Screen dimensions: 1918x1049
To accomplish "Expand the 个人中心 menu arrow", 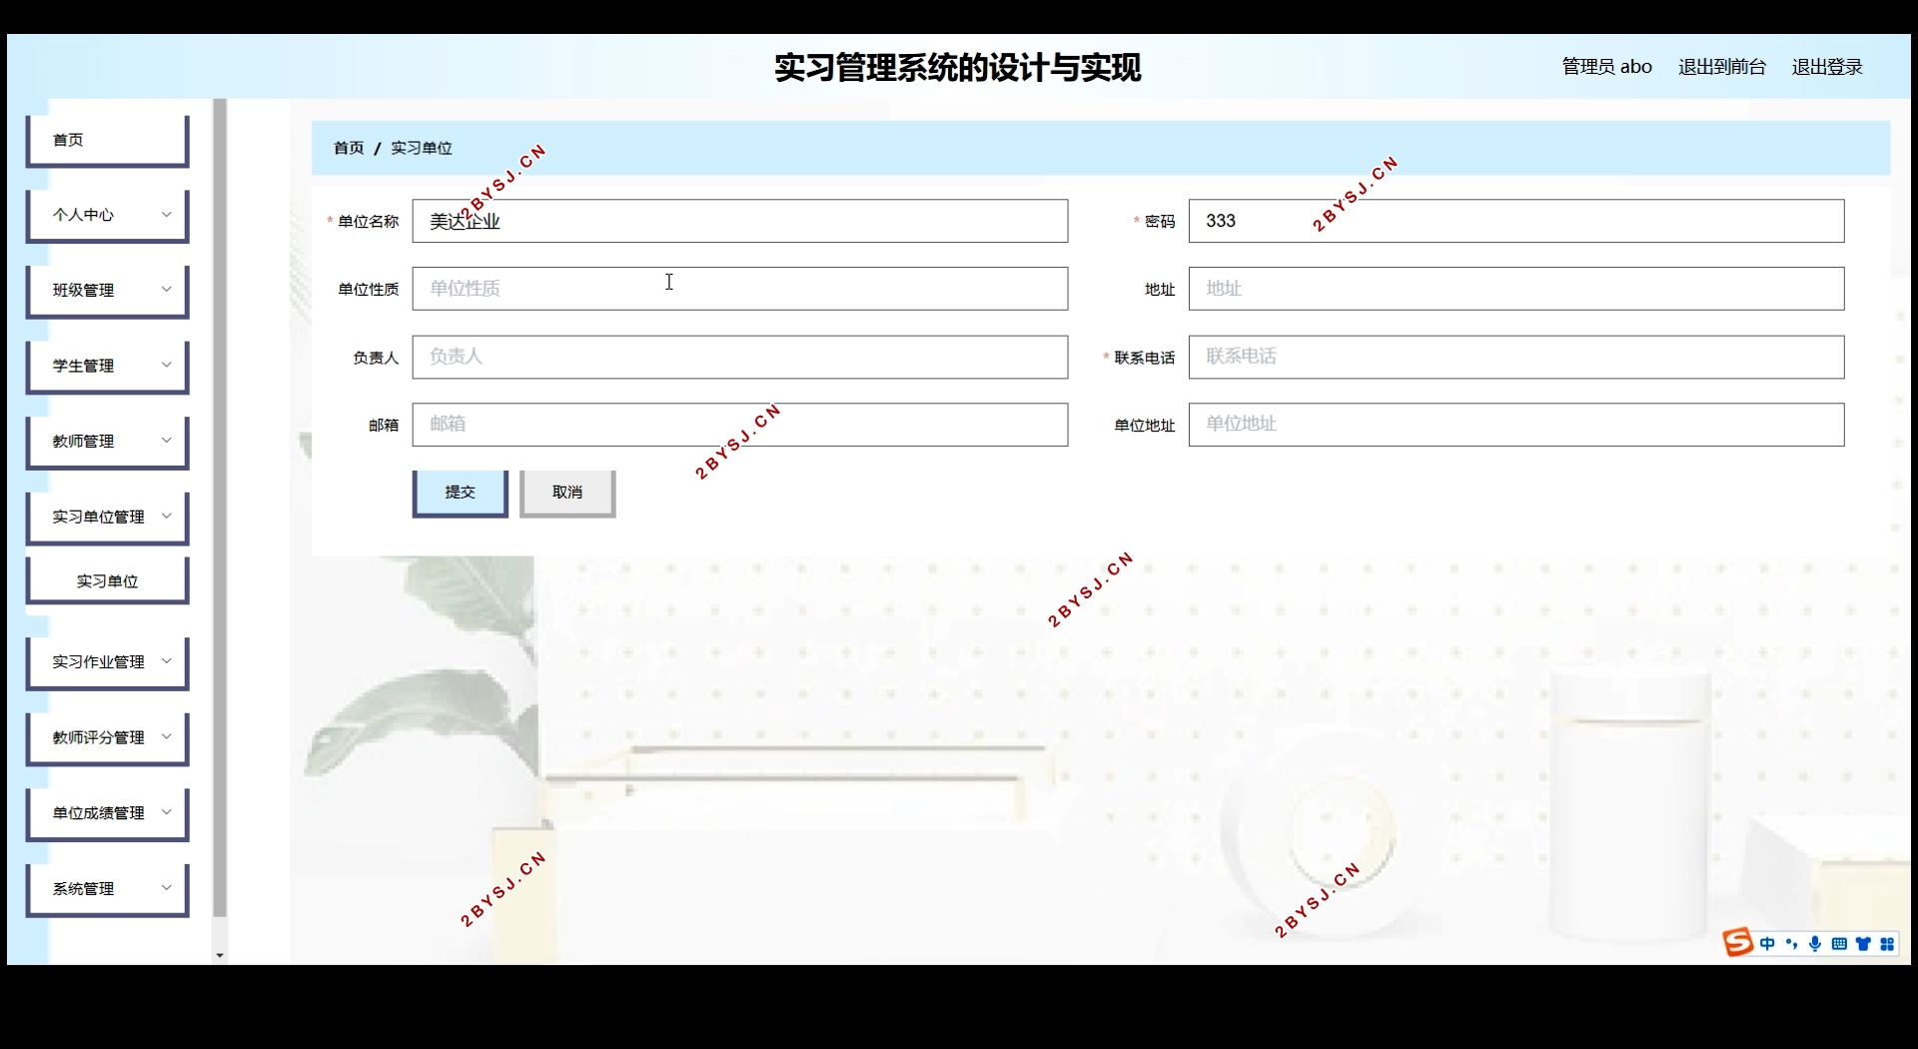I will 167,214.
